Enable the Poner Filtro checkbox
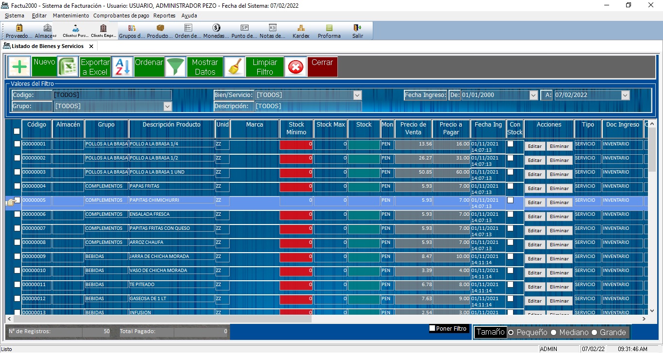663x353 pixels. click(432, 329)
